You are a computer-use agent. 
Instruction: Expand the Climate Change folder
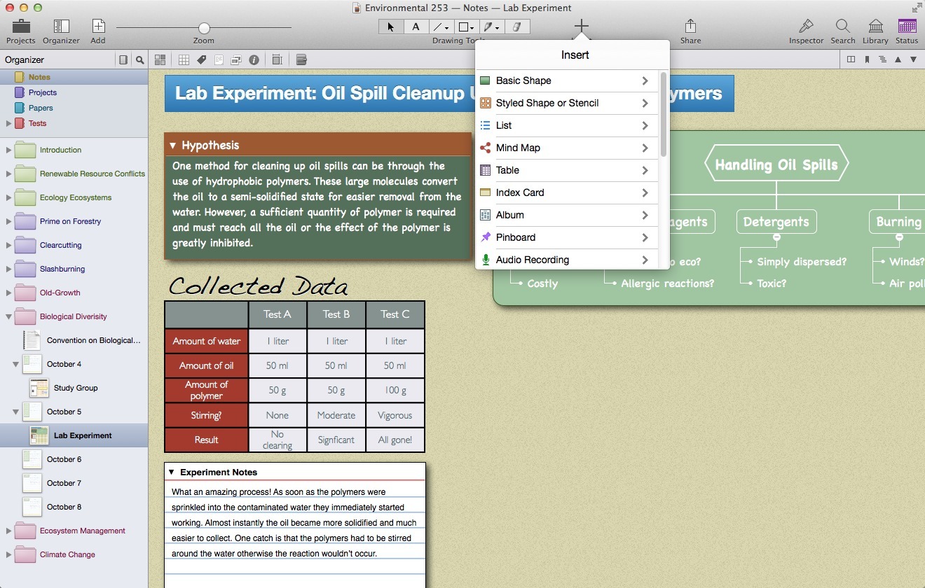[x=8, y=555]
